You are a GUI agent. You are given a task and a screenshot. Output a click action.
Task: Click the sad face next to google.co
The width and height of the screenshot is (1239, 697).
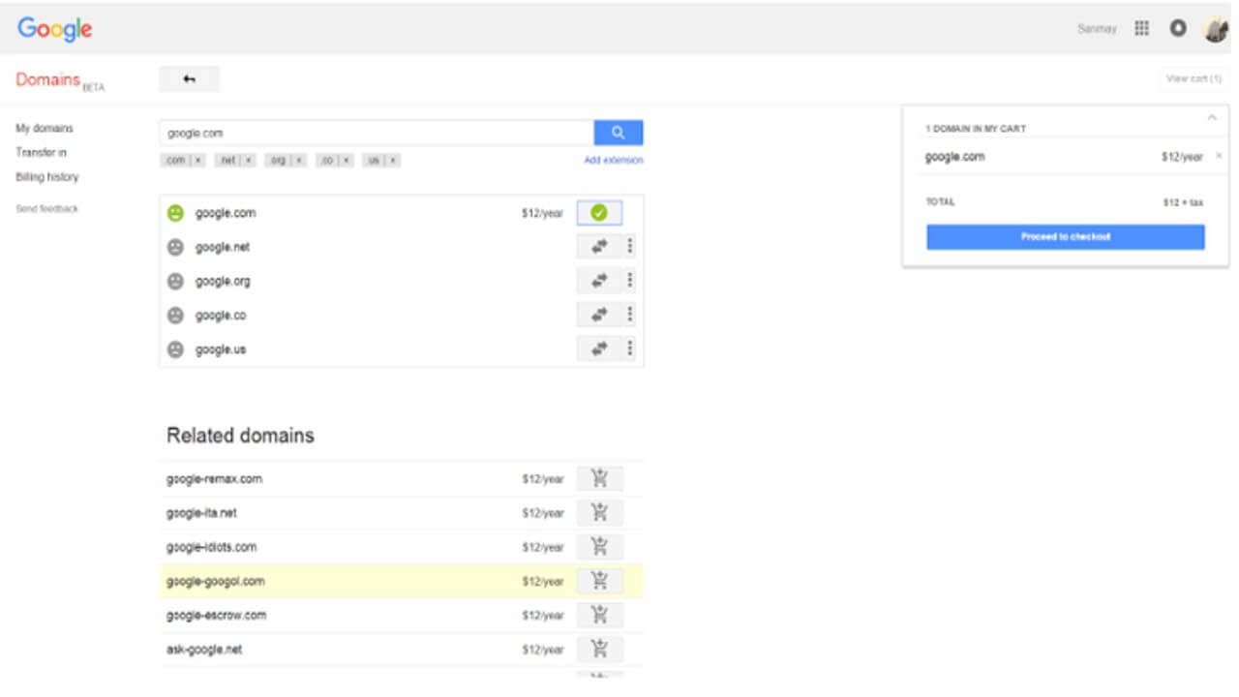click(x=175, y=315)
